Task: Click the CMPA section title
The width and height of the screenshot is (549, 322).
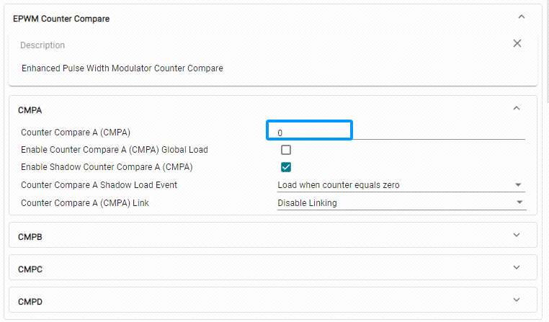Action: tap(30, 110)
